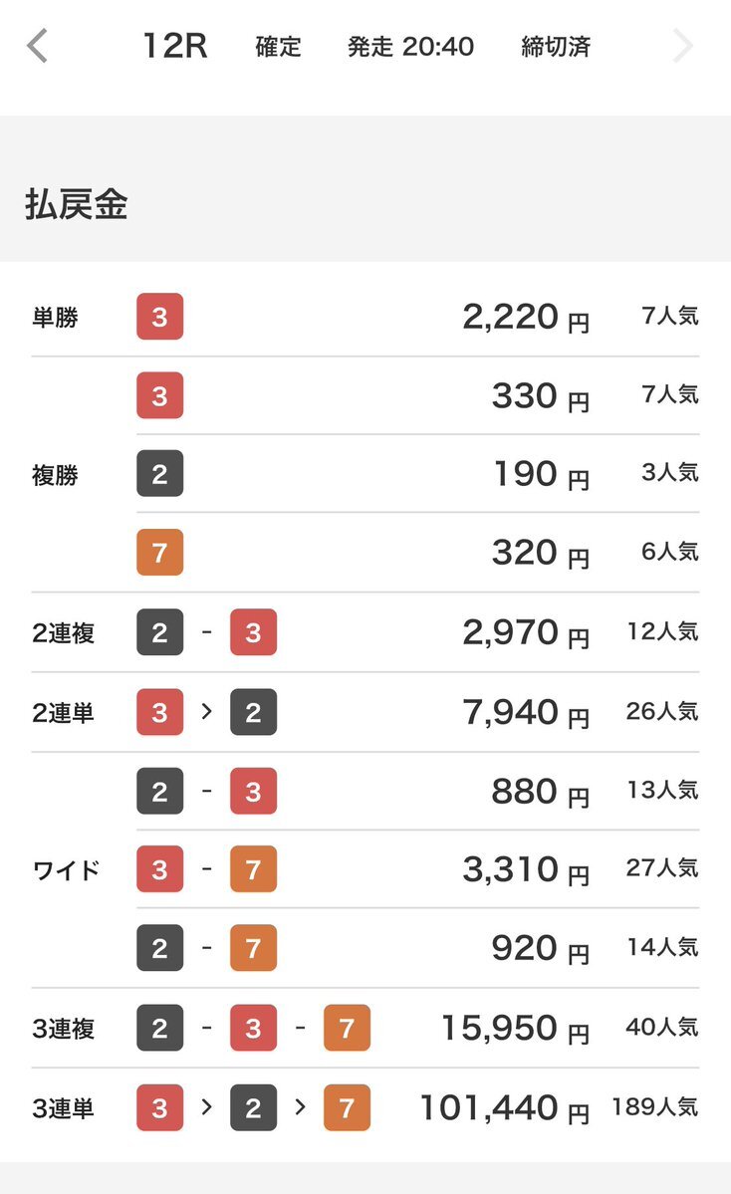Tap the red 3 badge in 単勝 row
The height and width of the screenshot is (1194, 731).
pos(160,316)
